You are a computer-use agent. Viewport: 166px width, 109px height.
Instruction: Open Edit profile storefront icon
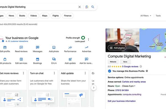(5, 47)
